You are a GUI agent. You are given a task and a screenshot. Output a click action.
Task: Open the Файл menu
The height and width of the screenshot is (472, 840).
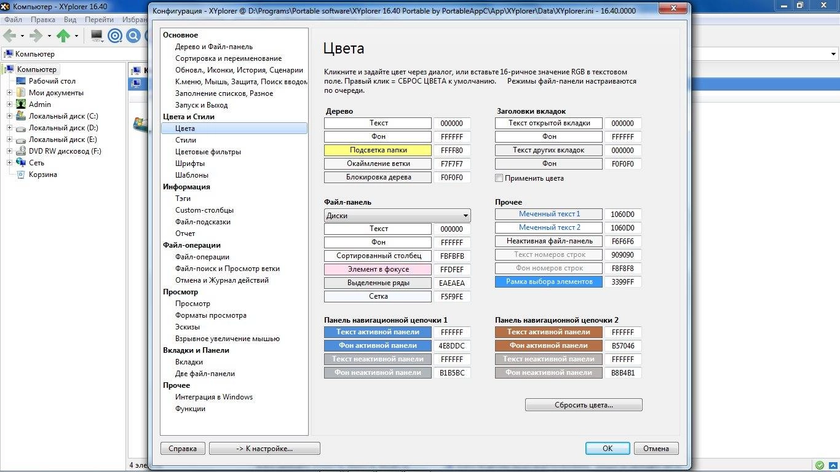coord(13,20)
